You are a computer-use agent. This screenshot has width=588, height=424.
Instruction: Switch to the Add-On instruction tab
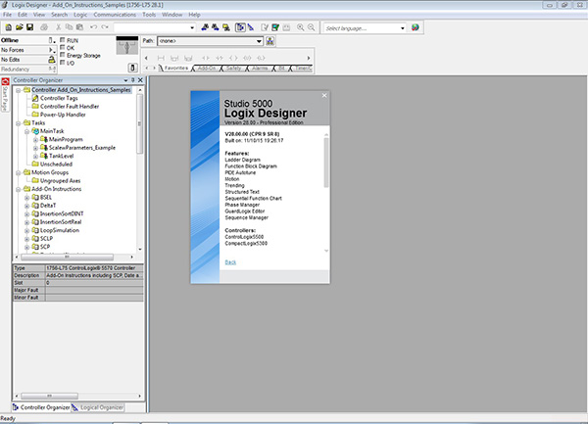(x=207, y=69)
